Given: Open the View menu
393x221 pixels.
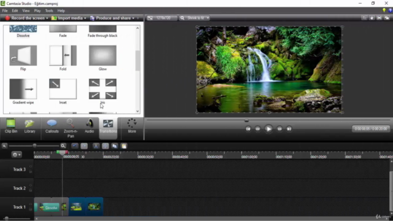Looking at the screenshot, I should click(x=26, y=11).
